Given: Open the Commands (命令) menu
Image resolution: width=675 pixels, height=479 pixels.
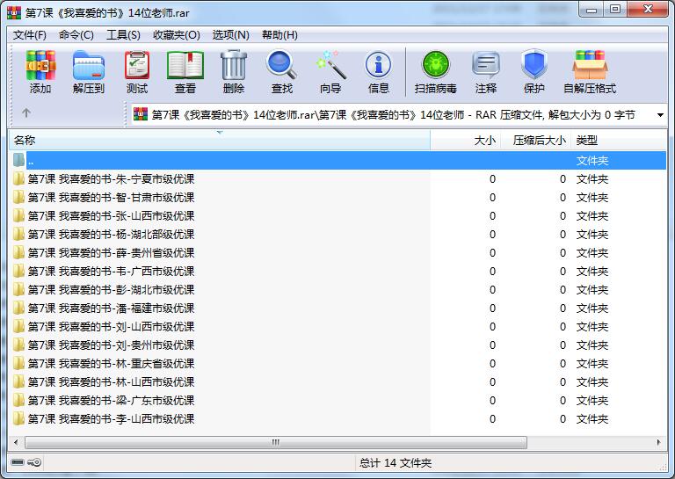Looking at the screenshot, I should 76,35.
